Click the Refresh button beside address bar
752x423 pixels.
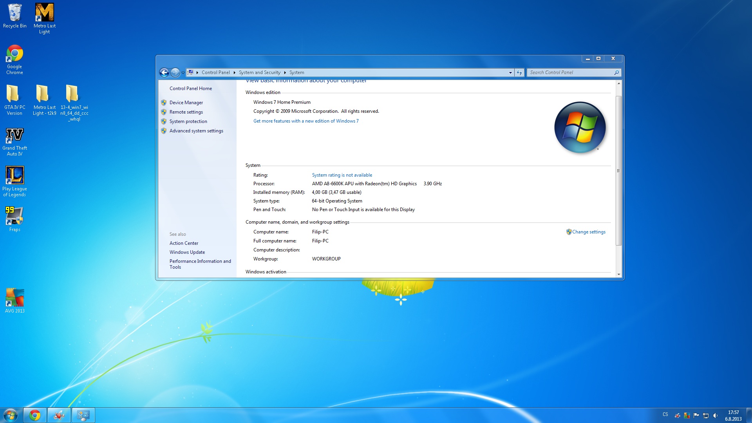point(519,72)
